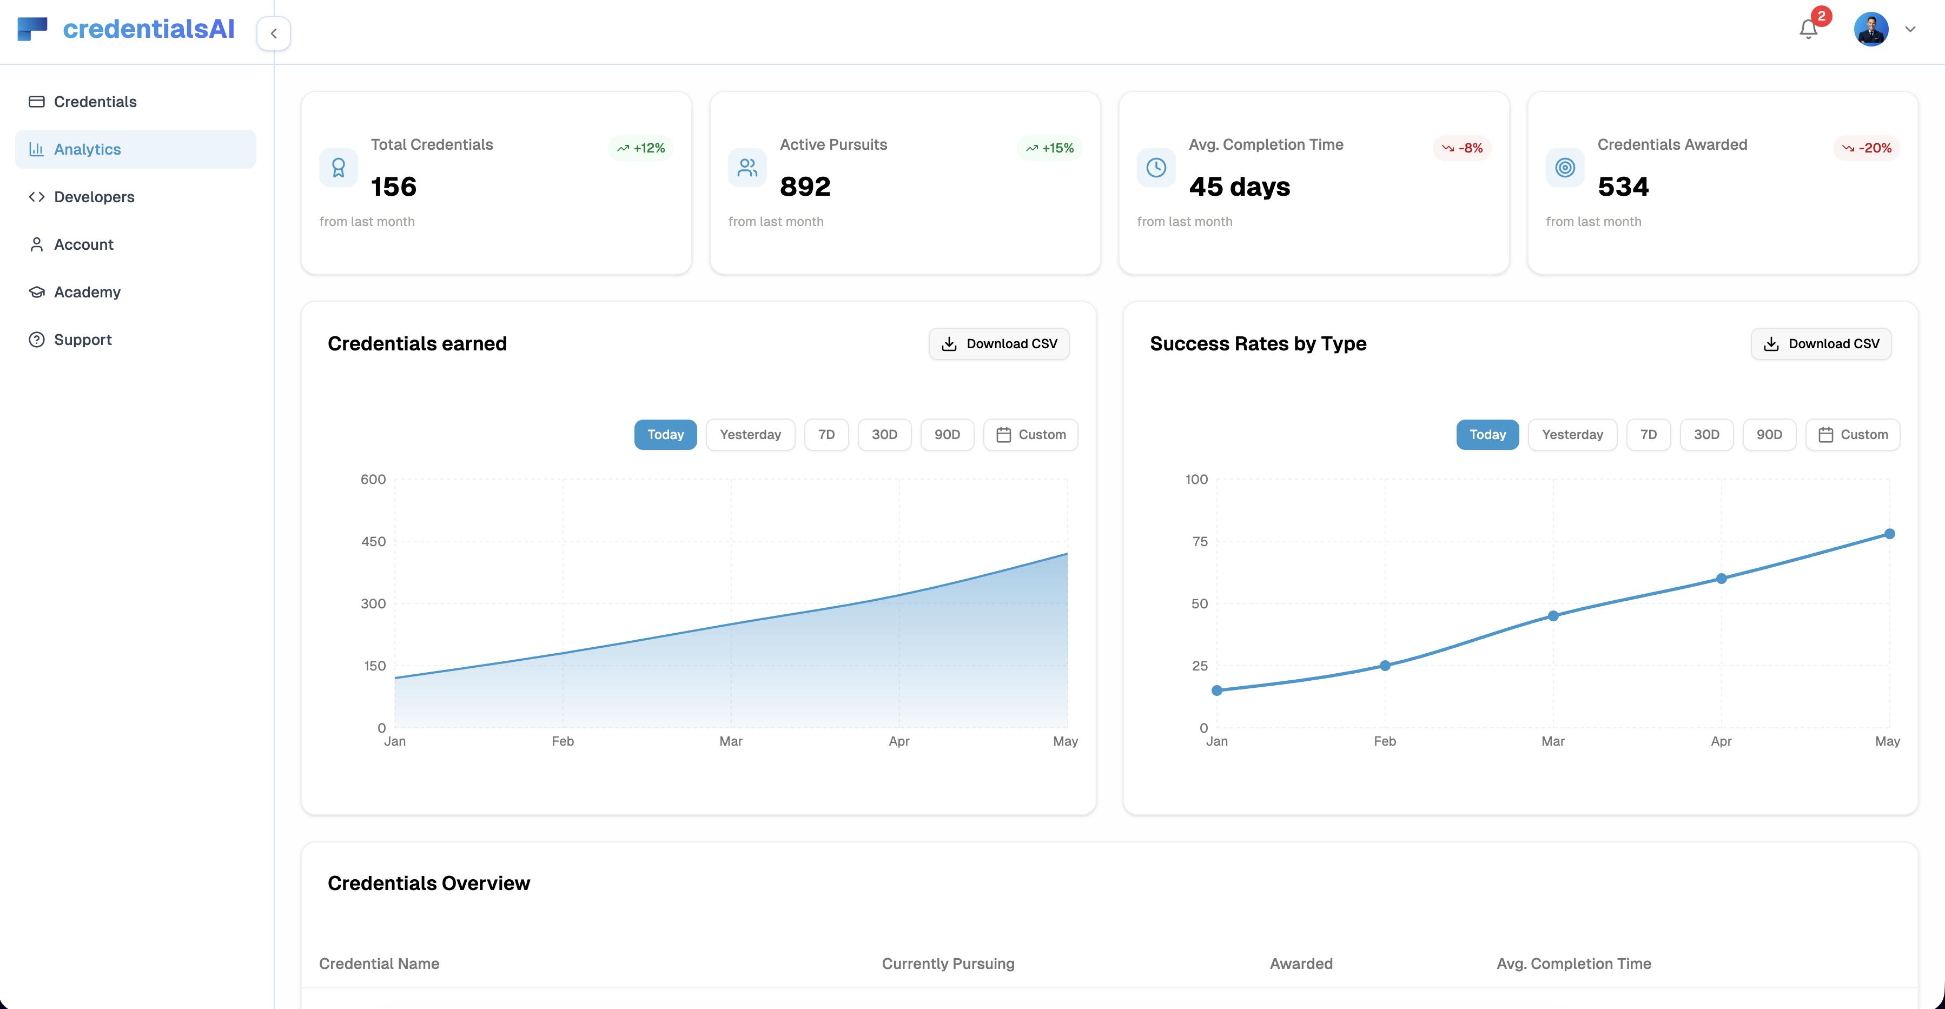Image resolution: width=1945 pixels, height=1009 pixels.
Task: Open Academy from sidebar
Action: [x=135, y=292]
